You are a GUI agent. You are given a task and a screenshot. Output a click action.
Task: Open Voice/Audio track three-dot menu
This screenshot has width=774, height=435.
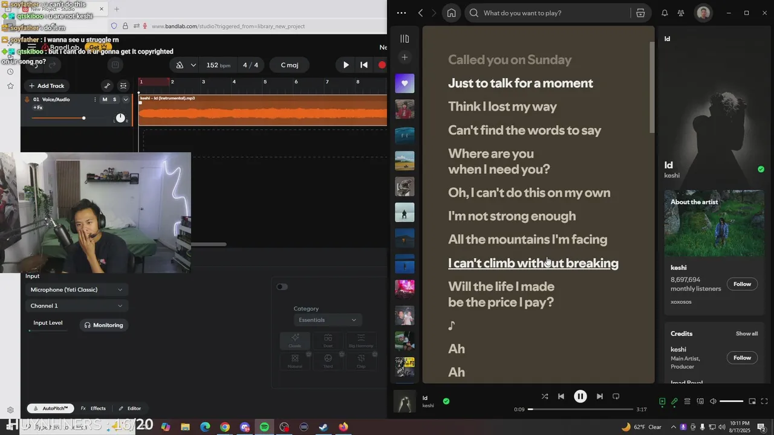click(95, 100)
